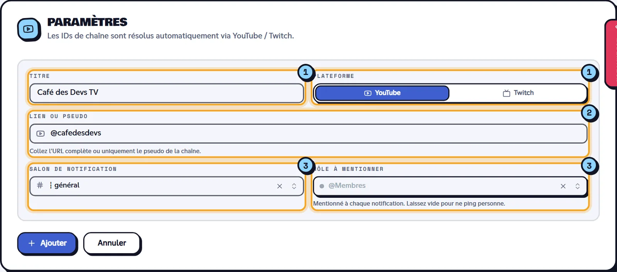617x272 pixels.
Task: Click the hint 'Collez l'URL complète ou uniquement le pseudo'
Action: (x=115, y=151)
